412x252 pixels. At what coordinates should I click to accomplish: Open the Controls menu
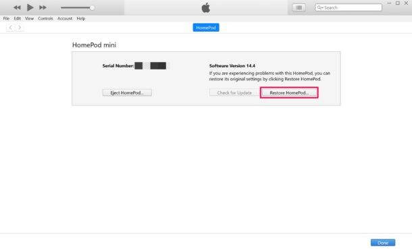click(x=45, y=18)
